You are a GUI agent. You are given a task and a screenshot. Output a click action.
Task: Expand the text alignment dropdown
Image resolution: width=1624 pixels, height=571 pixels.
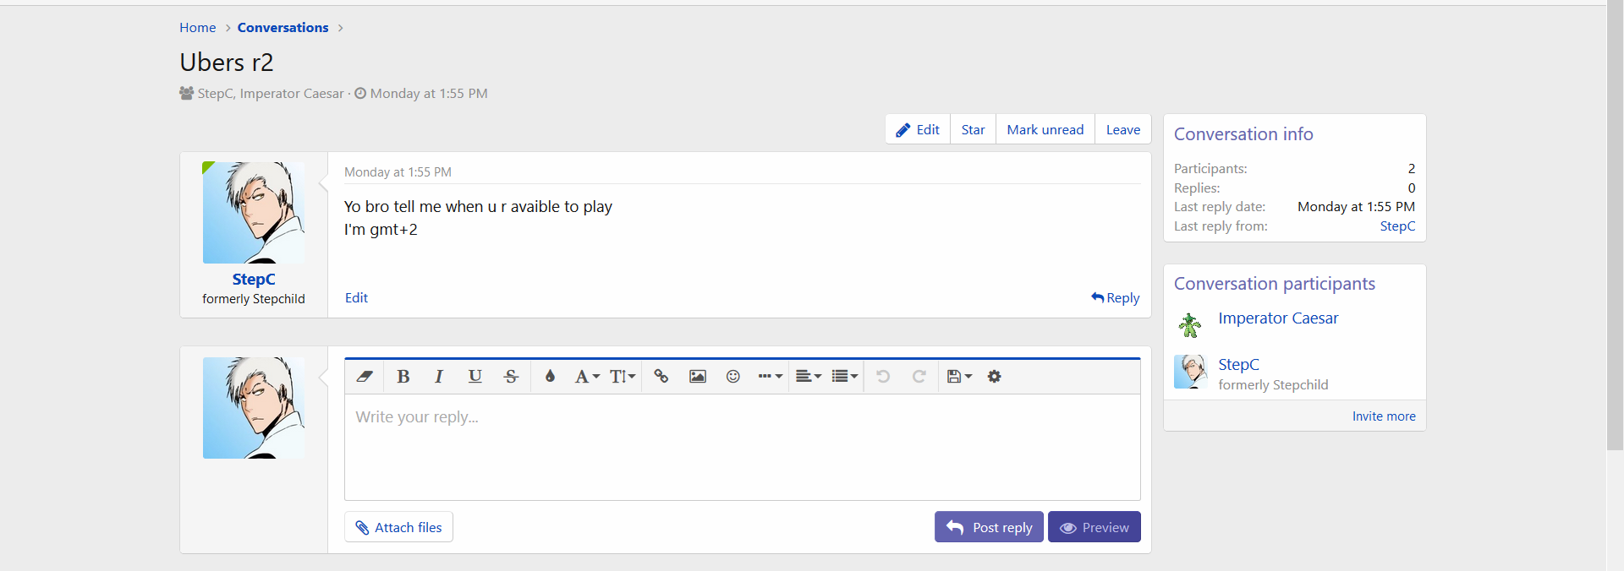[809, 377]
